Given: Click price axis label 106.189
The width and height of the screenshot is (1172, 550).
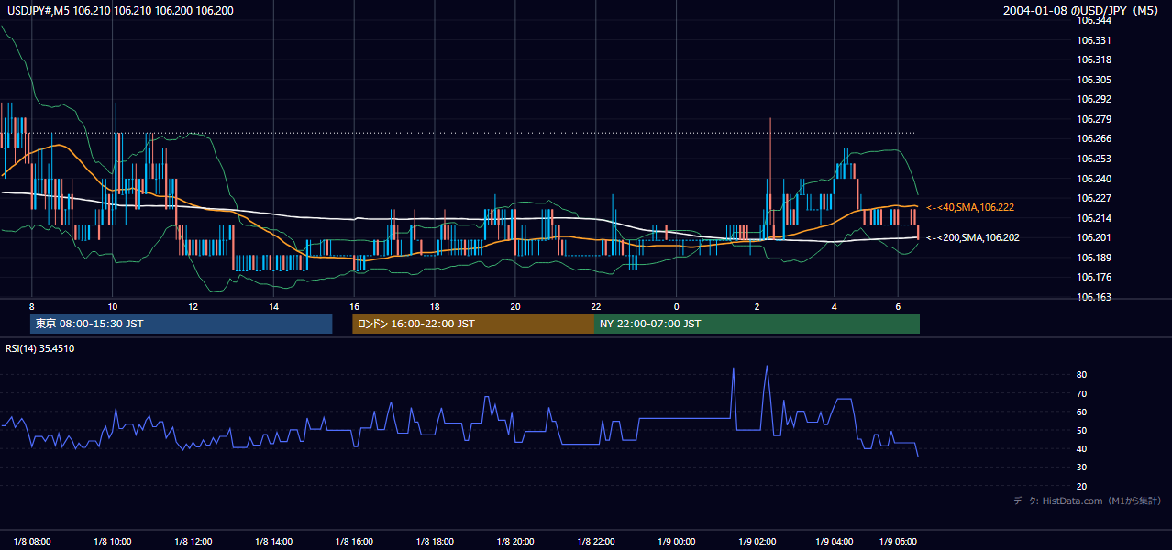Looking at the screenshot, I should pyautogui.click(x=1094, y=258).
